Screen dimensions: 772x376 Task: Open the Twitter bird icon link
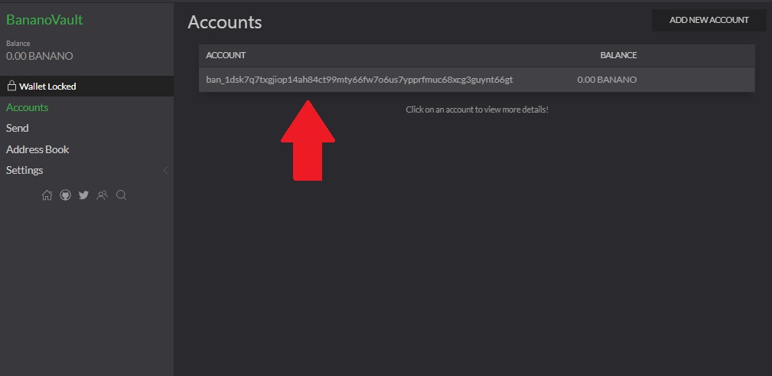point(83,195)
